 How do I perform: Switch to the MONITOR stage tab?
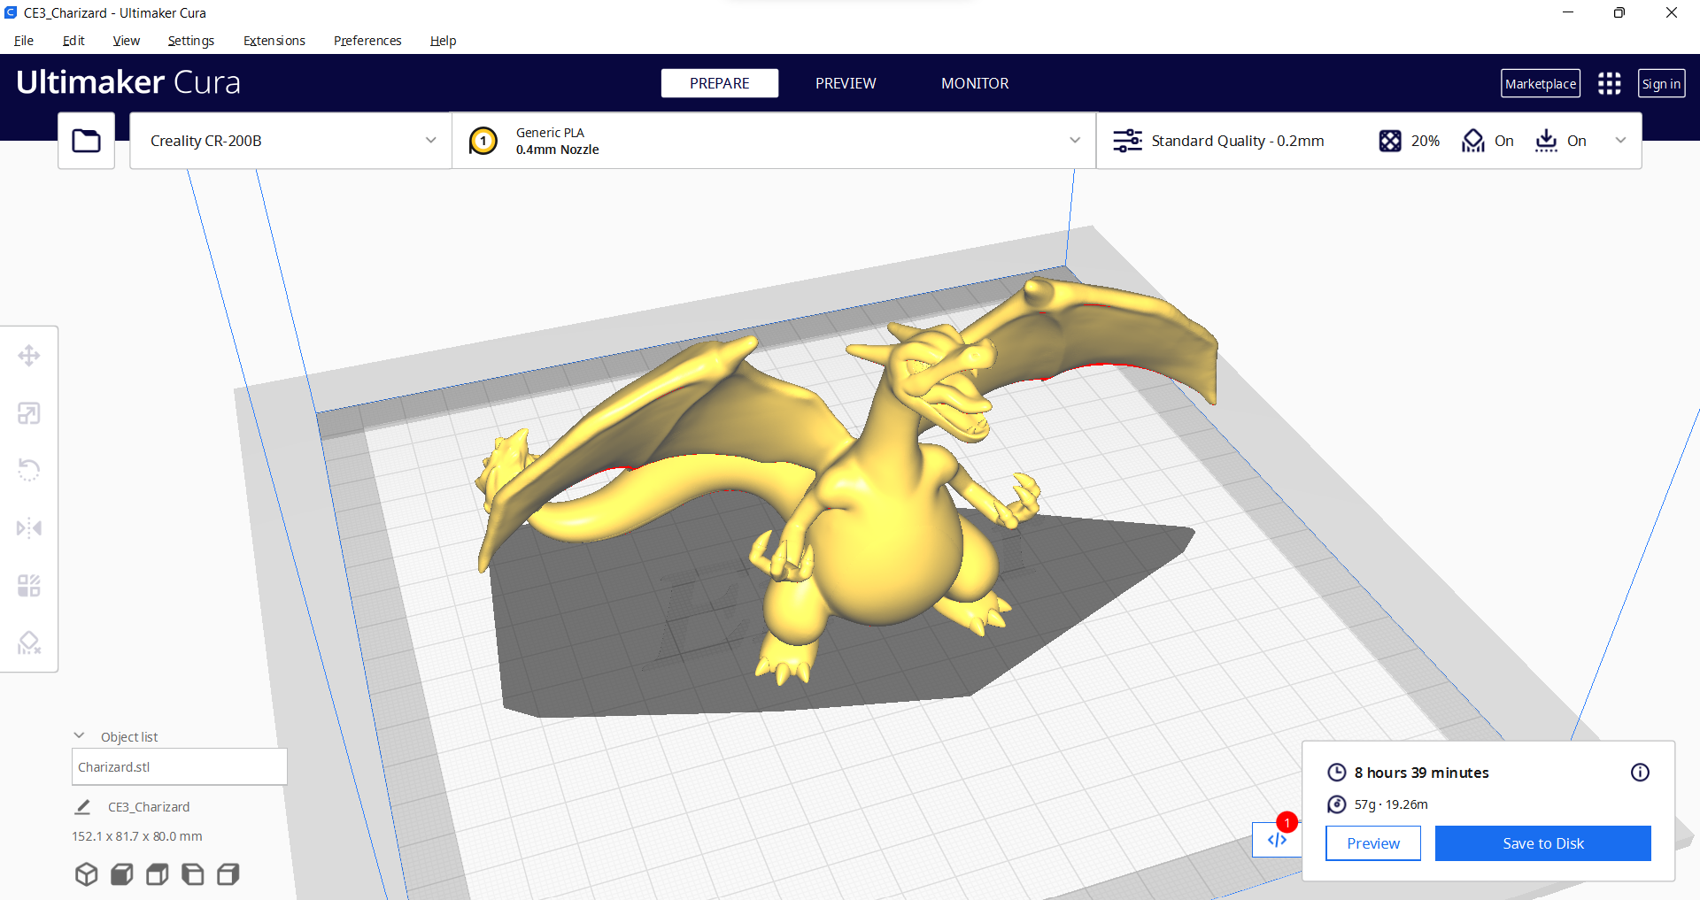[975, 83]
